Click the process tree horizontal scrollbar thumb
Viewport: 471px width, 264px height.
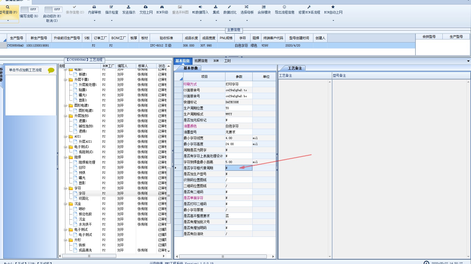89,256
